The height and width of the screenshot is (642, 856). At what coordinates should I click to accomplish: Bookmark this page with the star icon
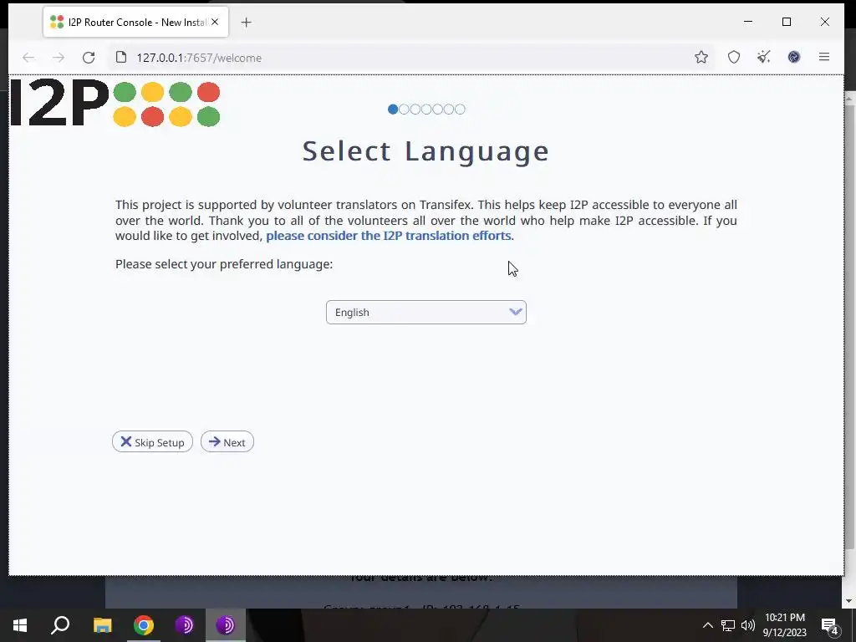(701, 57)
